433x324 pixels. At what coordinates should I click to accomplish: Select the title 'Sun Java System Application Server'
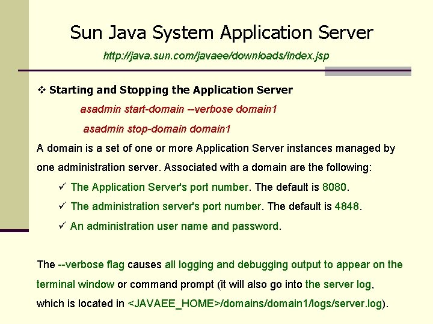coord(221,32)
